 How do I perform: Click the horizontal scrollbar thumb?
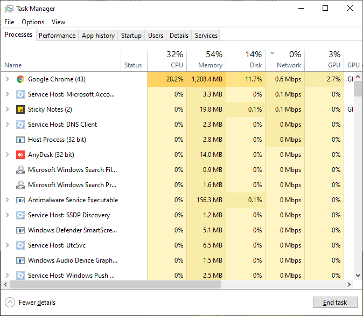pos(115,285)
